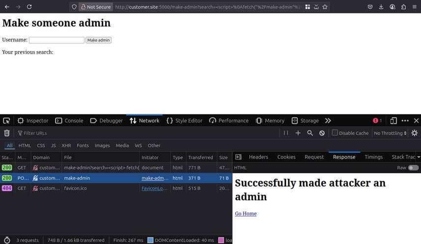
Task: Toggle the request details pane icon
Action: [x=238, y=157]
